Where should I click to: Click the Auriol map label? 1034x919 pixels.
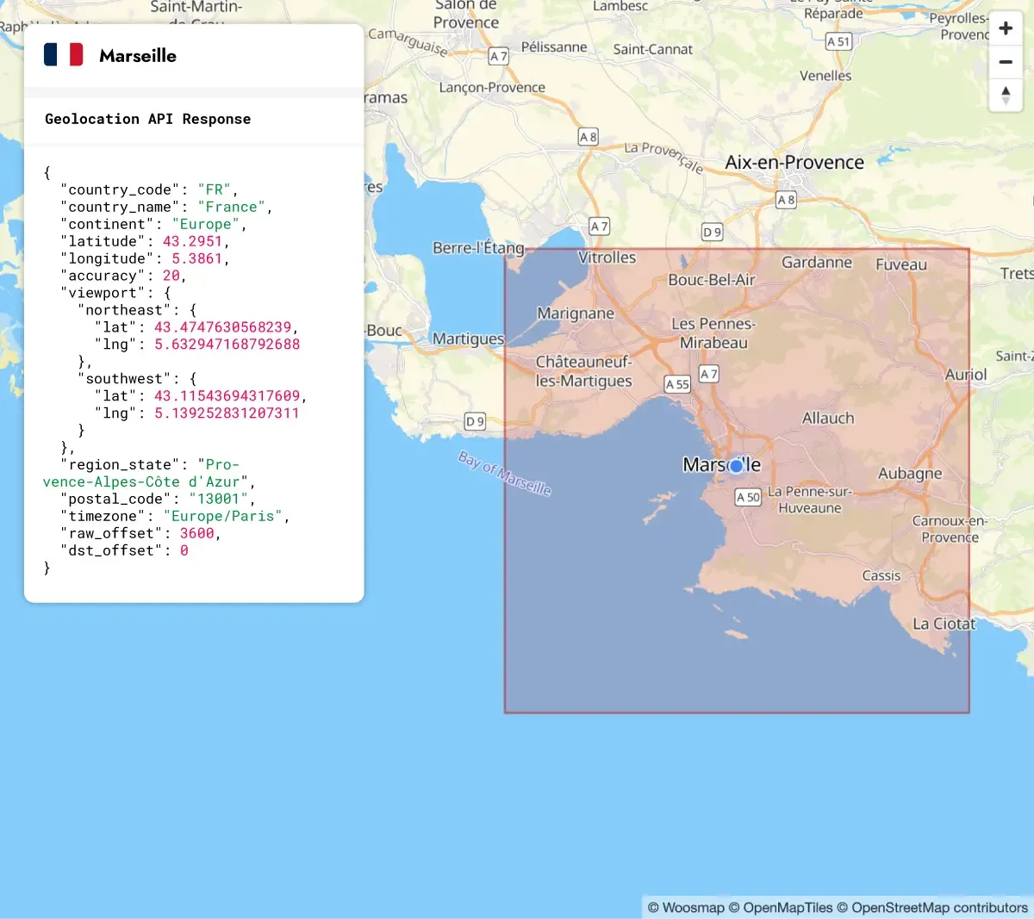(966, 375)
